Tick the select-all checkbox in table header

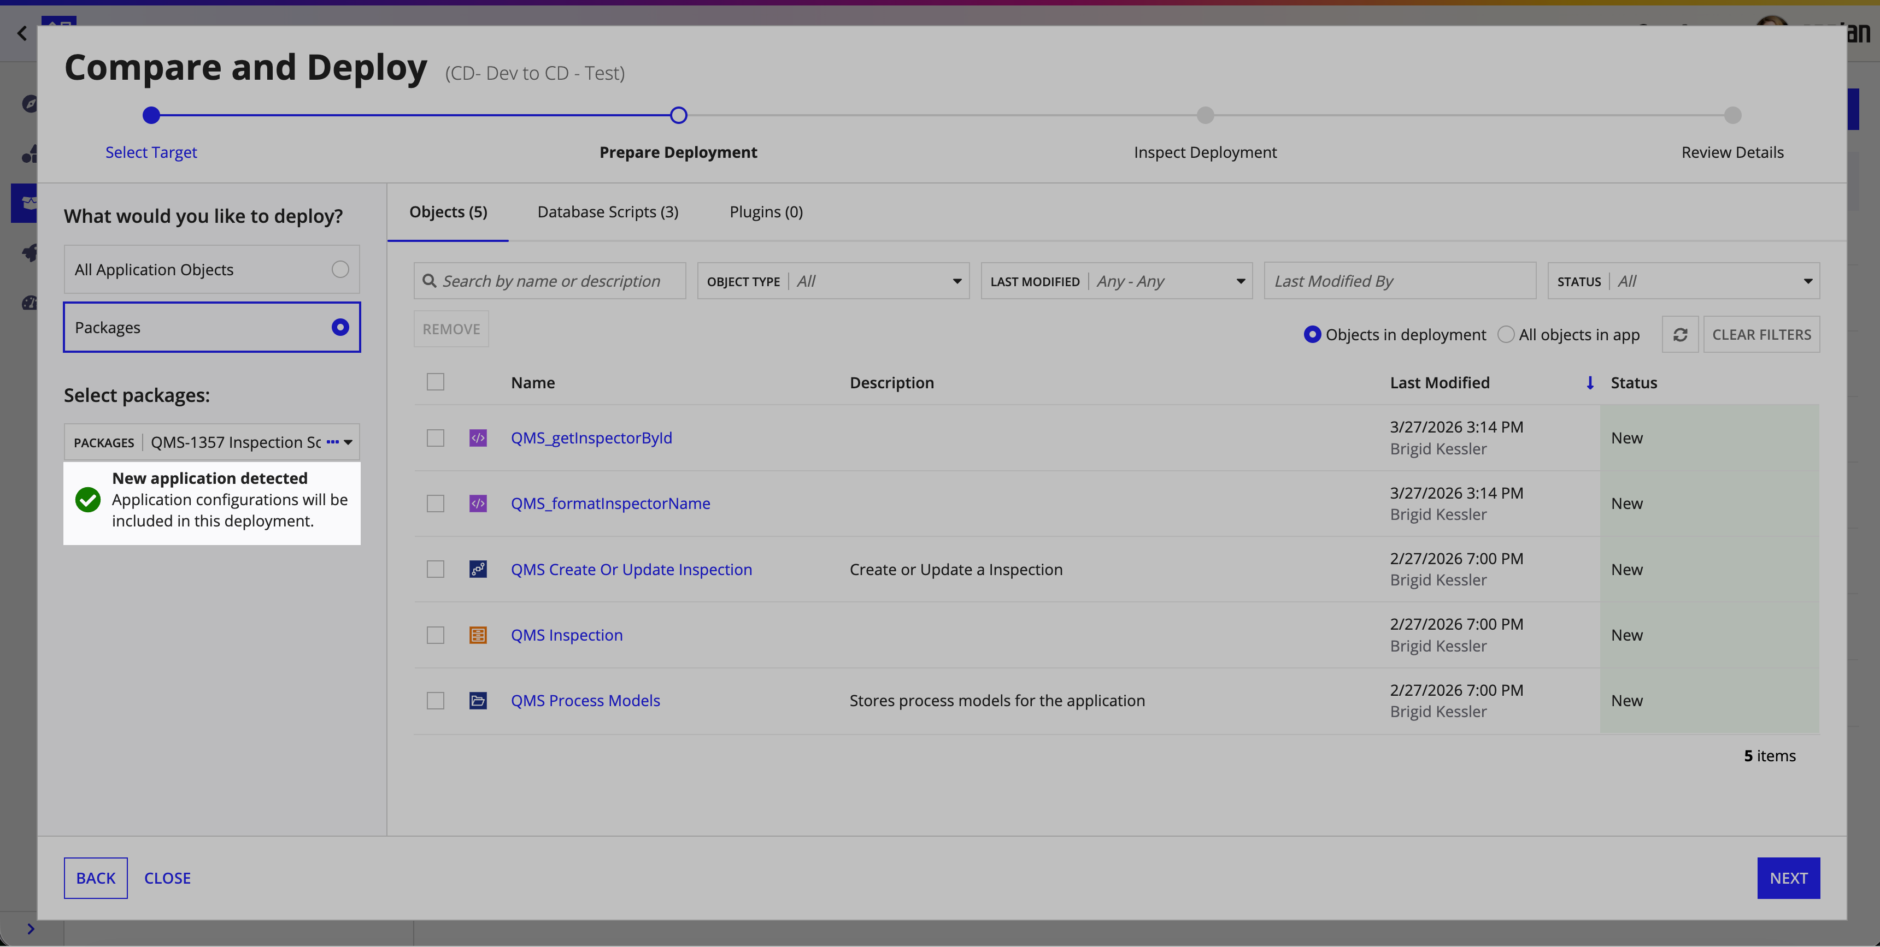coord(436,382)
